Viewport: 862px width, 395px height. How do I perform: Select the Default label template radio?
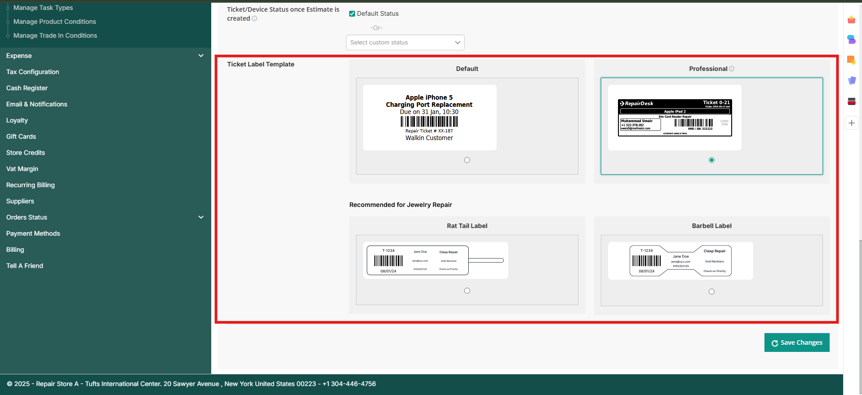point(467,160)
